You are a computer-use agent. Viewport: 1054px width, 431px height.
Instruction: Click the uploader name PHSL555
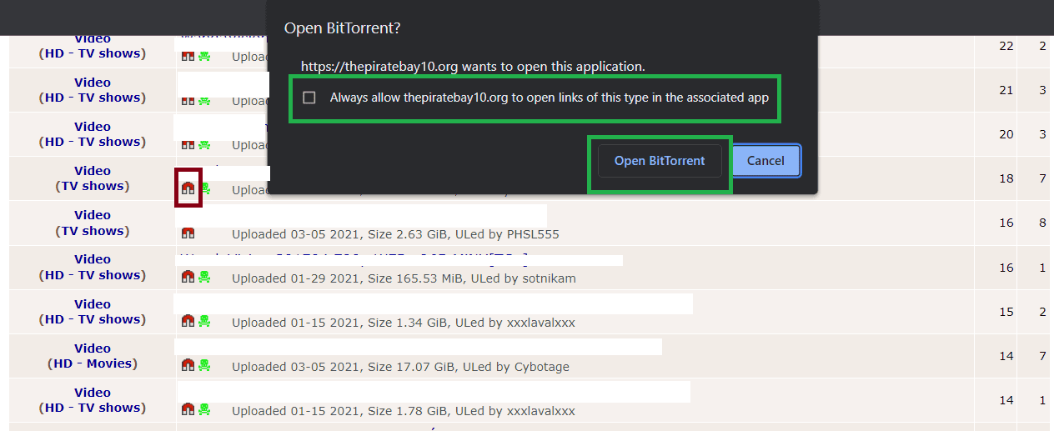click(x=533, y=234)
